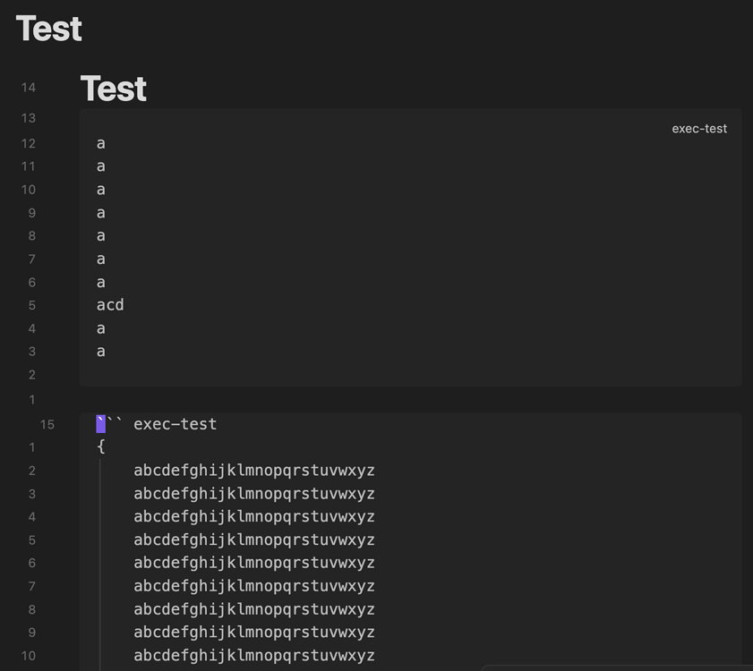The height and width of the screenshot is (671, 753).
Task: Click line number 3 beside a letter a
Action: (31, 352)
